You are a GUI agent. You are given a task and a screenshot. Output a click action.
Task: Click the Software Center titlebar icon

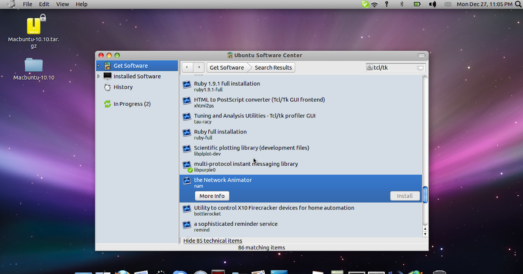coord(229,55)
